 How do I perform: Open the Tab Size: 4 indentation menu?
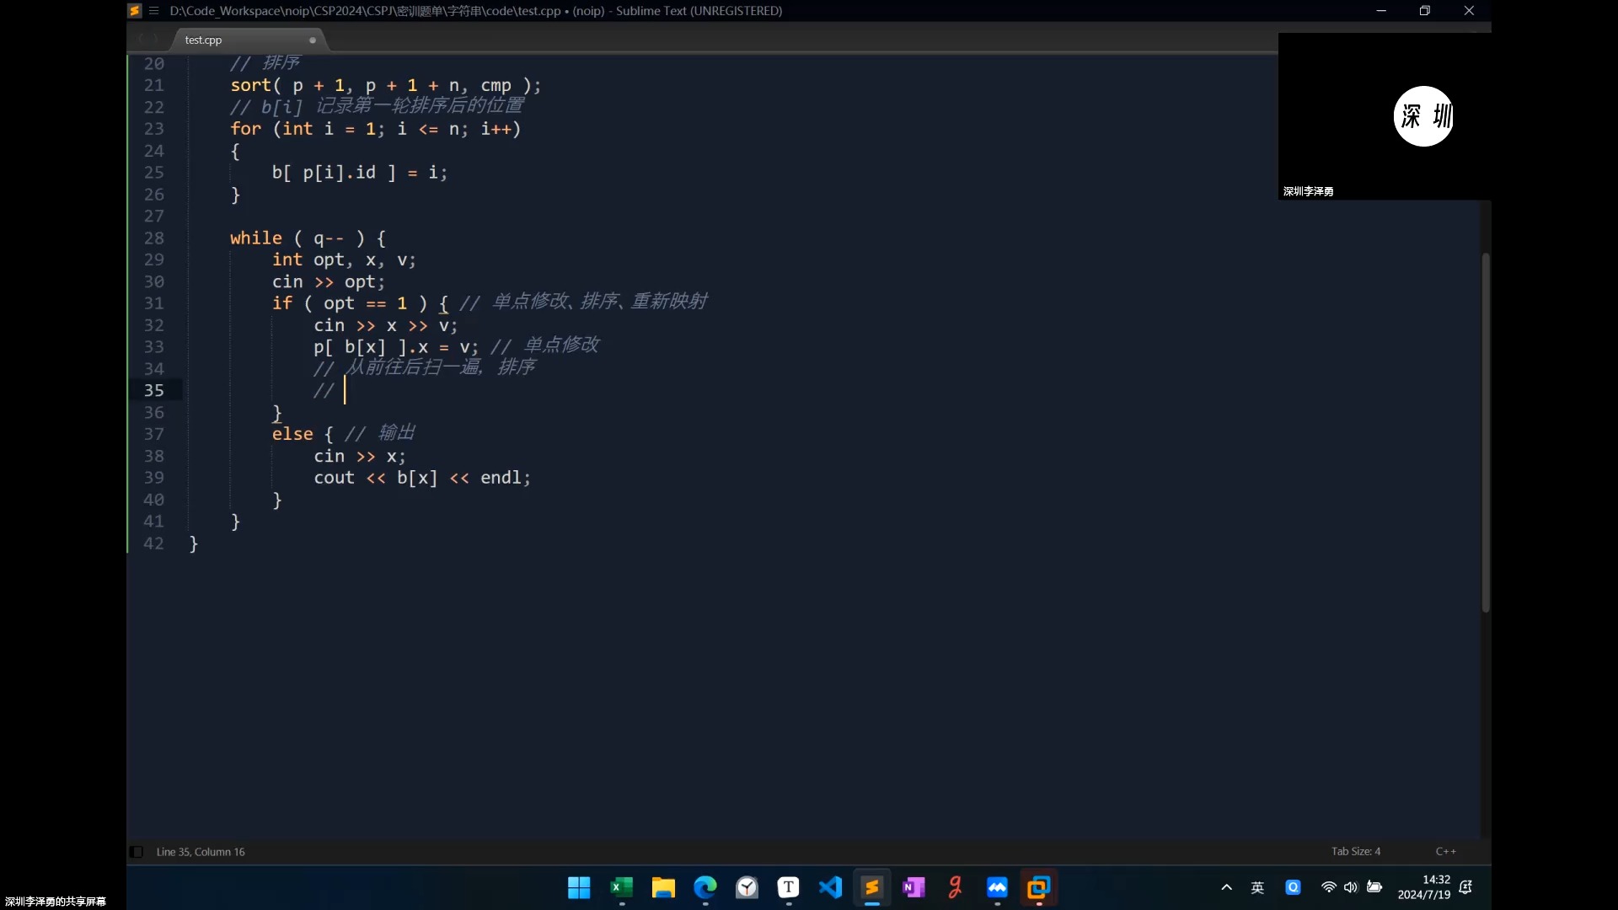click(x=1356, y=852)
